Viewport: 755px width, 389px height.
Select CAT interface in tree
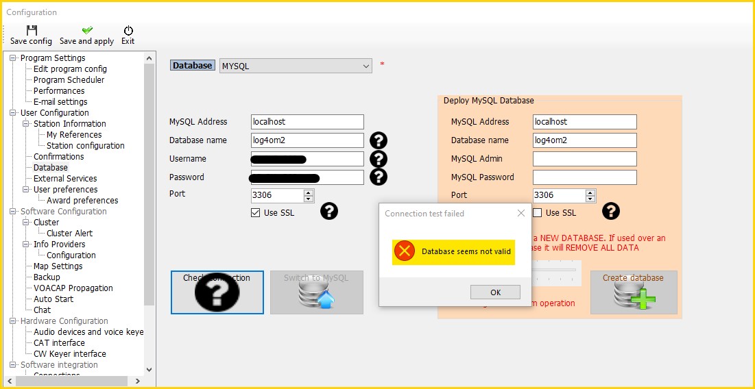click(x=59, y=343)
